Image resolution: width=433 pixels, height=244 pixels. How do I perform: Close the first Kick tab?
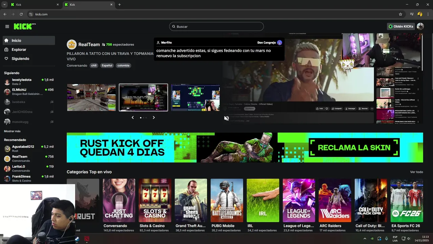pos(58,5)
